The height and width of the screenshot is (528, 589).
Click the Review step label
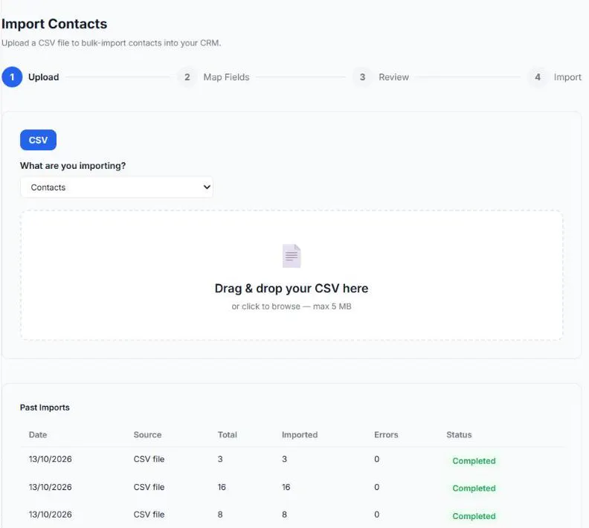393,77
